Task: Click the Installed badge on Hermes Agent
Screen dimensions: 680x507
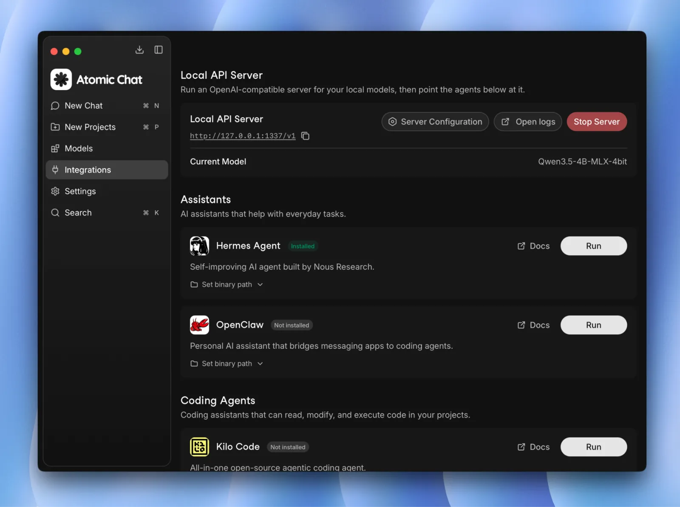Action: (x=303, y=246)
